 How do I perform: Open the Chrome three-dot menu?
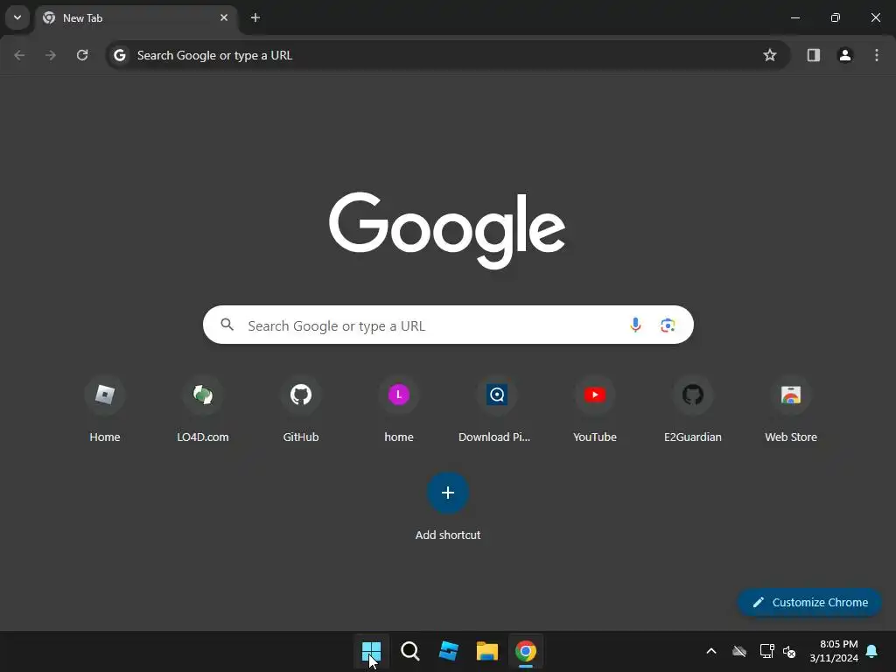click(x=877, y=55)
